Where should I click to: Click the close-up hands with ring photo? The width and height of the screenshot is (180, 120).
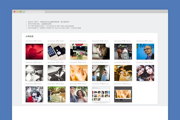79,73
